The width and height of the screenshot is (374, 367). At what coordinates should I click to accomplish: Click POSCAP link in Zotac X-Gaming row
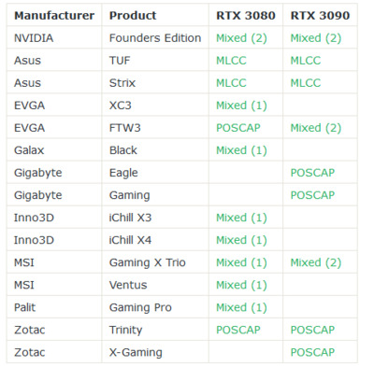(312, 352)
